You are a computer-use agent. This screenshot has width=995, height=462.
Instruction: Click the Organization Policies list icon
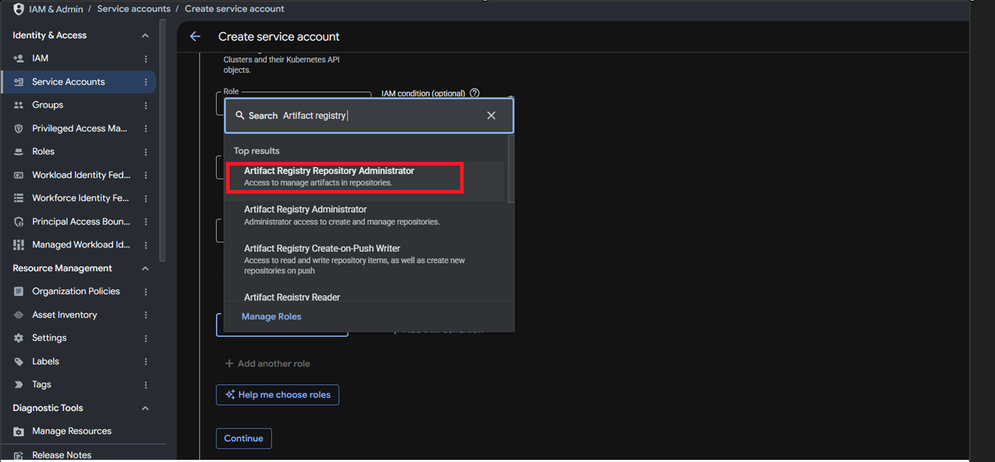tap(19, 291)
